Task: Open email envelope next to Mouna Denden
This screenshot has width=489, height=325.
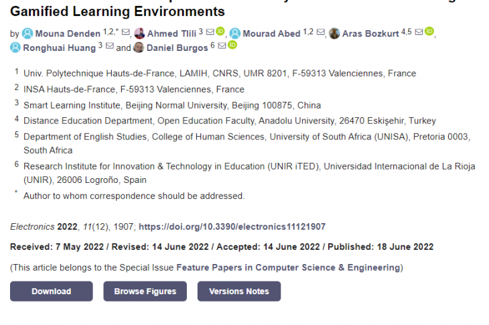Action: pyautogui.click(x=125, y=32)
